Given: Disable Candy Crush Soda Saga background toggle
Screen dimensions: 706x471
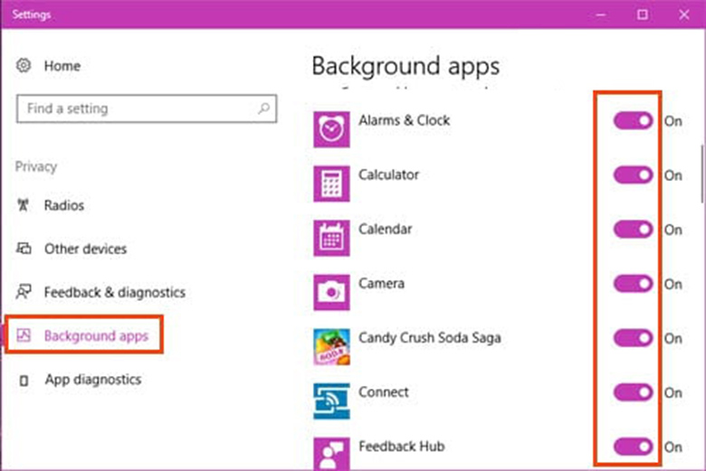Looking at the screenshot, I should 633,338.
